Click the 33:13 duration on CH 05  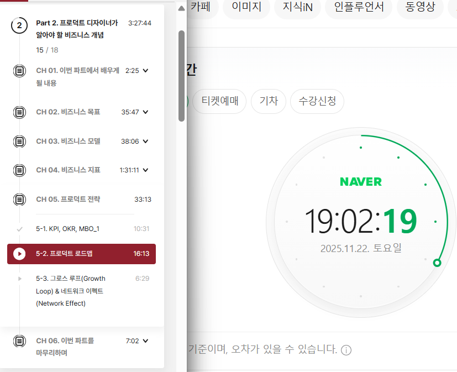(143, 200)
